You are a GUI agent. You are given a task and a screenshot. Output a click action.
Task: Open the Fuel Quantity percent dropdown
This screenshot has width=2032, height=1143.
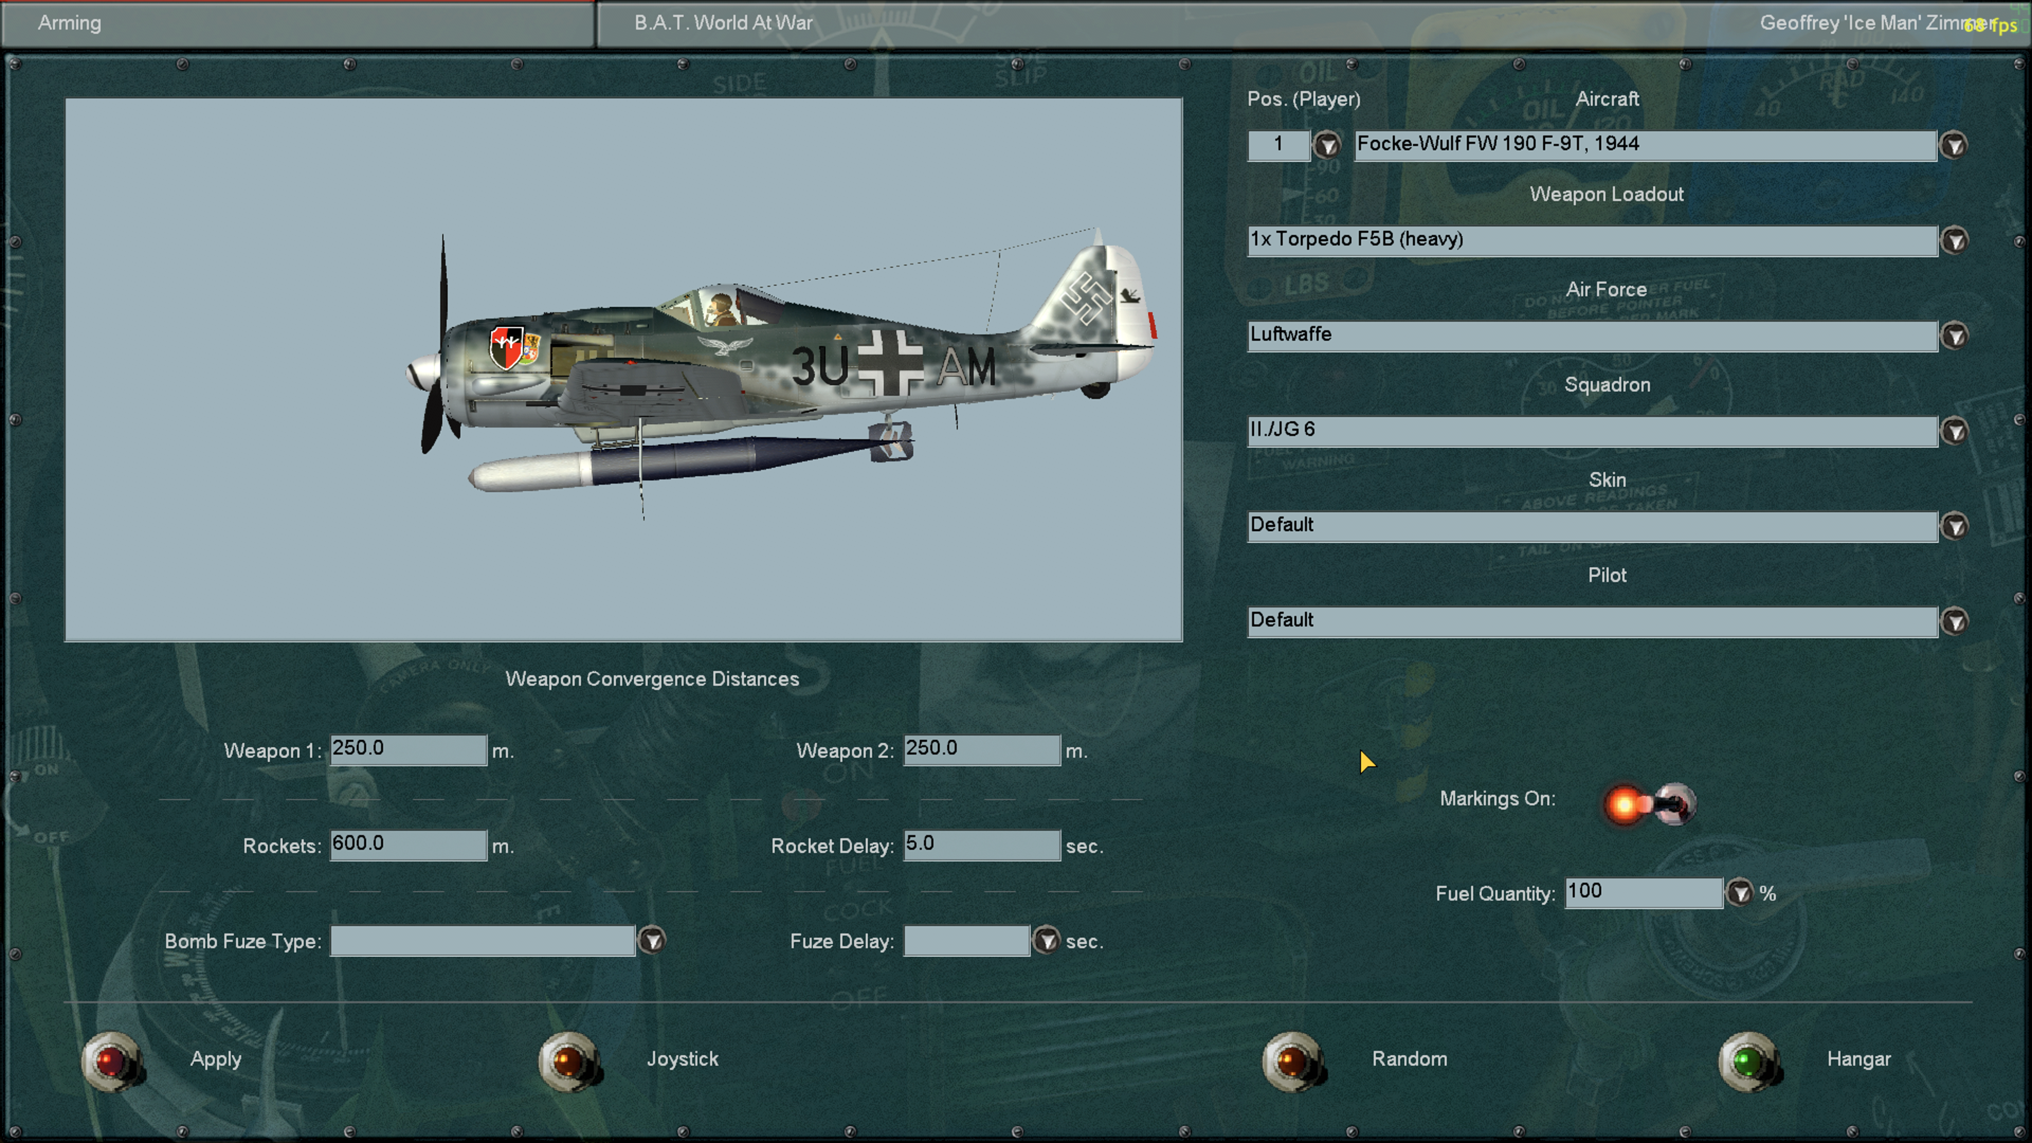pyautogui.click(x=1739, y=893)
